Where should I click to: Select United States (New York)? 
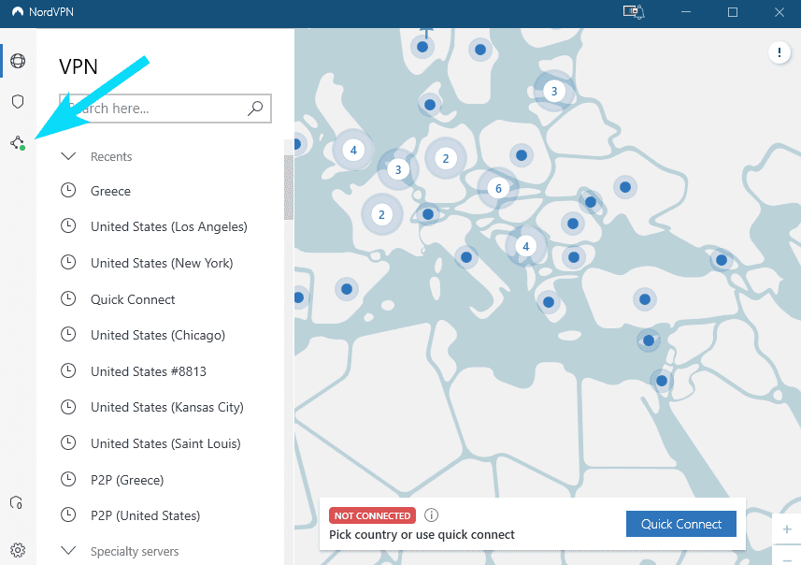click(x=162, y=263)
